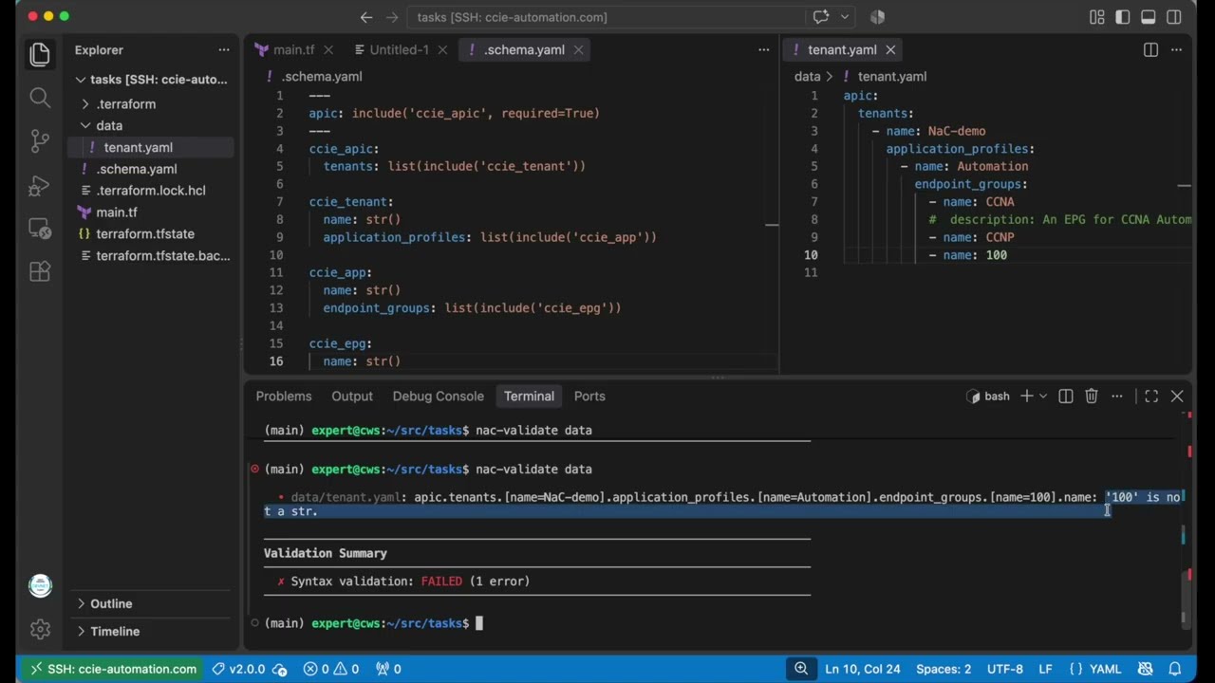This screenshot has width=1215, height=683.
Task: Open terminal panel more actions ellipsis
Action: [x=1117, y=396]
